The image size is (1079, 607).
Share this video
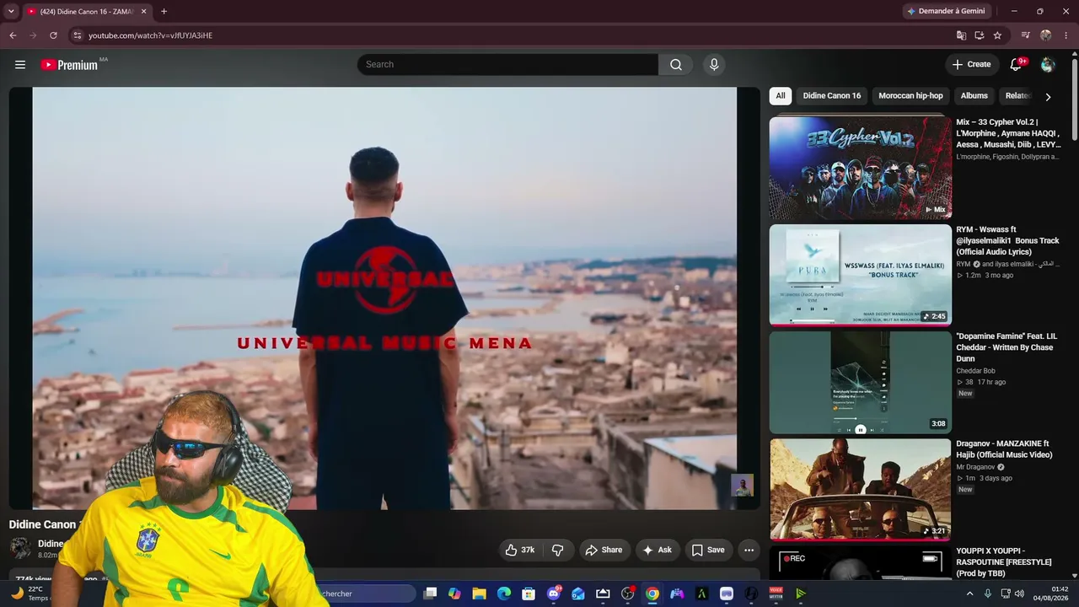pos(604,550)
